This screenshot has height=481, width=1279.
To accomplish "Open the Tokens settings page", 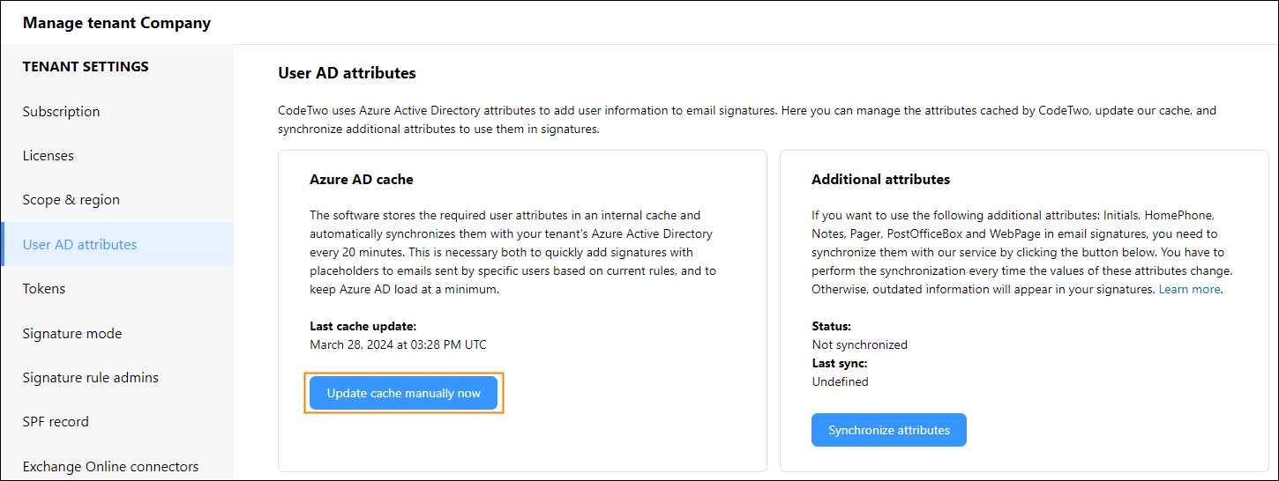I will [44, 288].
